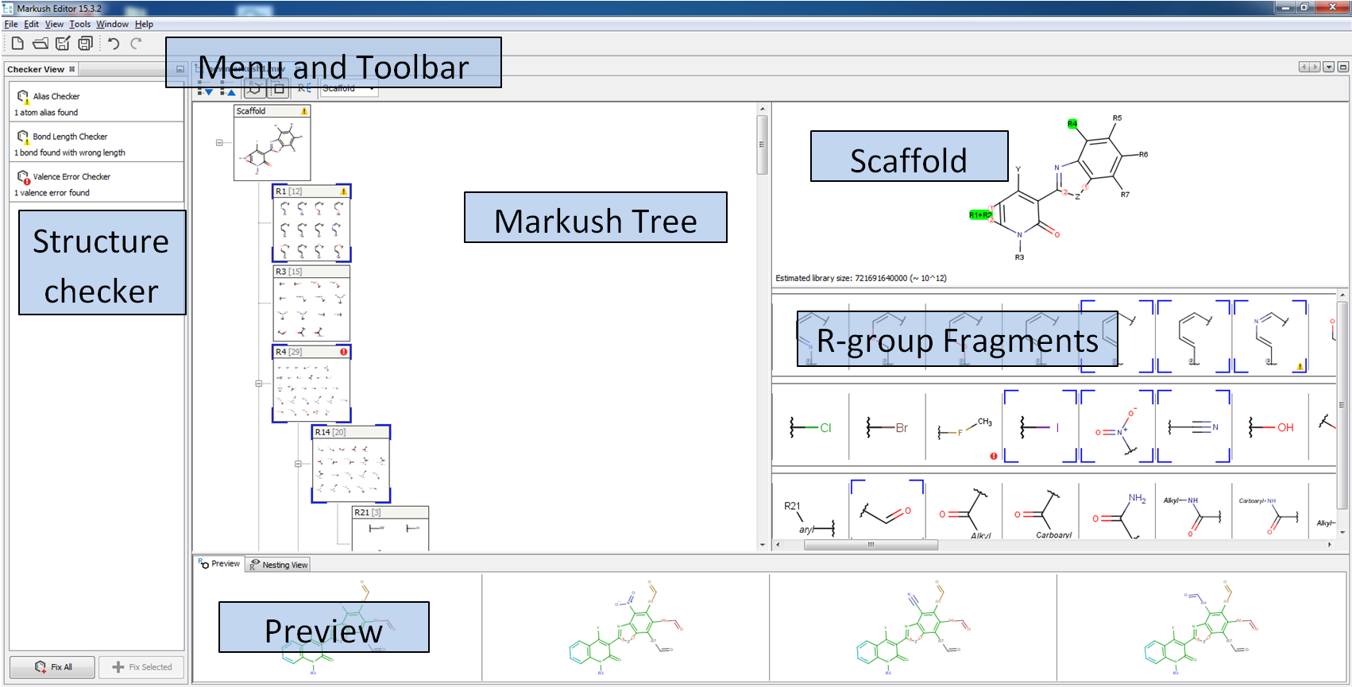Image resolution: width=1352 pixels, height=687 pixels.
Task: Toggle the structure view hexagon button
Action: [255, 88]
